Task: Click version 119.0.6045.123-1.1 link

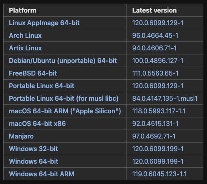Action: [159, 174]
